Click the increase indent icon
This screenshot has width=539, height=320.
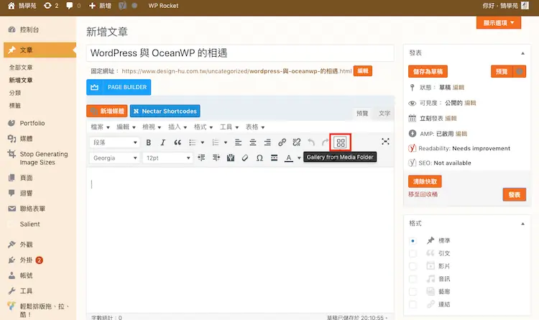click(216, 157)
